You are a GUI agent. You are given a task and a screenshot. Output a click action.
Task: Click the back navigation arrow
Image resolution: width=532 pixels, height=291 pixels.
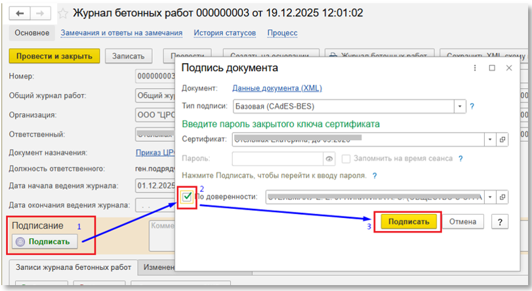[20, 13]
